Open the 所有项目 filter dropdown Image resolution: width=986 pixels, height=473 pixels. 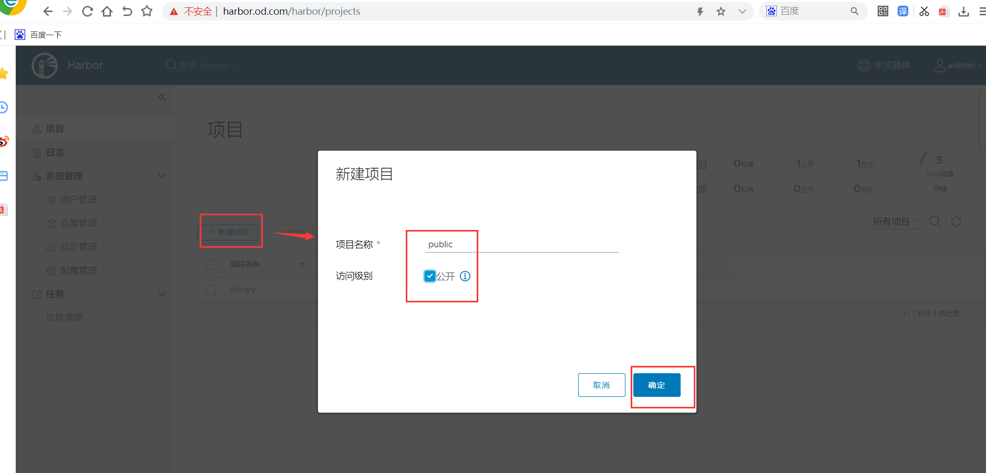click(897, 222)
